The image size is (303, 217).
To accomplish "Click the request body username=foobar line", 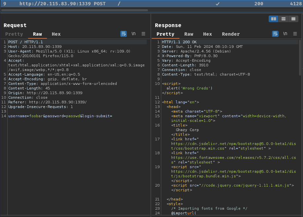I will point(60,116).
